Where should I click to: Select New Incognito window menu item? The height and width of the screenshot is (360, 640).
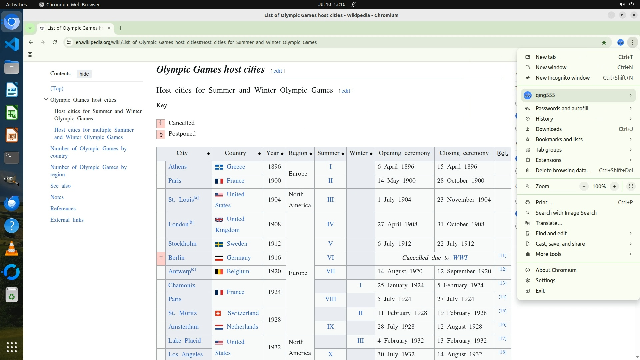click(562, 78)
